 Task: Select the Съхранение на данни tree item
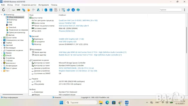click(x=14, y=50)
